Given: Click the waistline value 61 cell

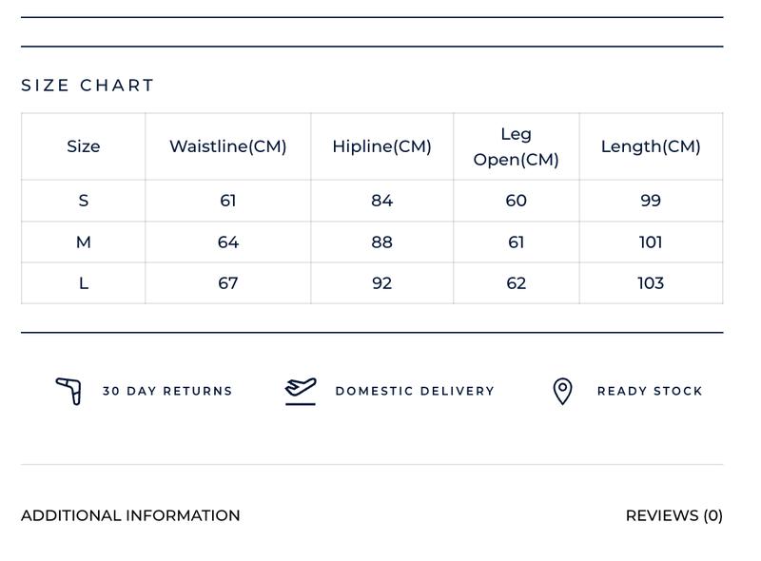Looking at the screenshot, I should [228, 201].
